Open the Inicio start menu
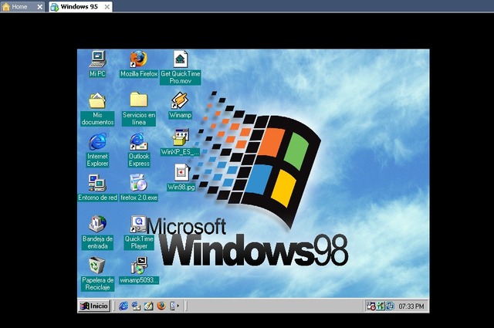 [94, 306]
